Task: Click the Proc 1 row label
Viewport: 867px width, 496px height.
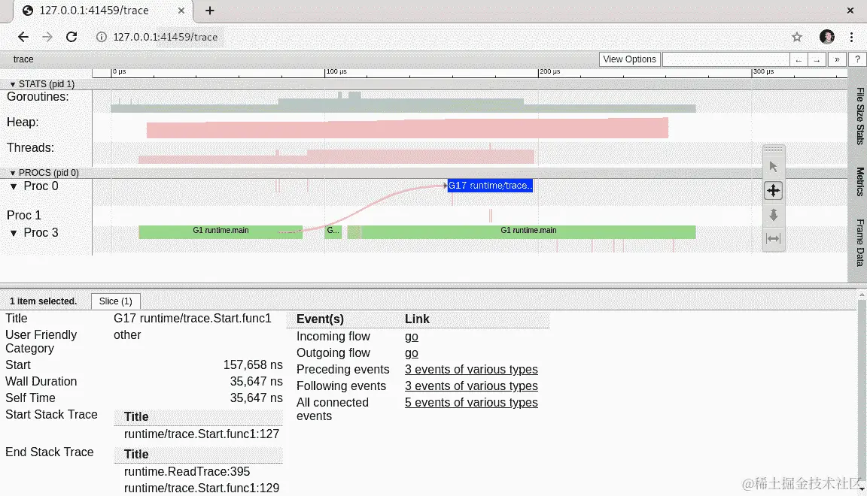Action: coord(24,216)
